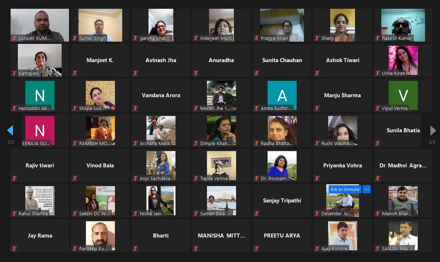
Task: Click the Dr Madhvi Agra... name
Action: pyautogui.click(x=403, y=165)
